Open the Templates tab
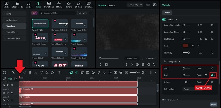The width and height of the screenshot is (221, 108). tap(89, 5)
